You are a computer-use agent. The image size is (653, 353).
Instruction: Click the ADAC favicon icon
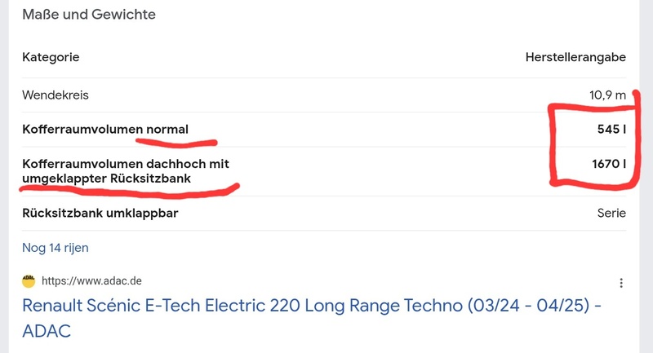click(29, 280)
